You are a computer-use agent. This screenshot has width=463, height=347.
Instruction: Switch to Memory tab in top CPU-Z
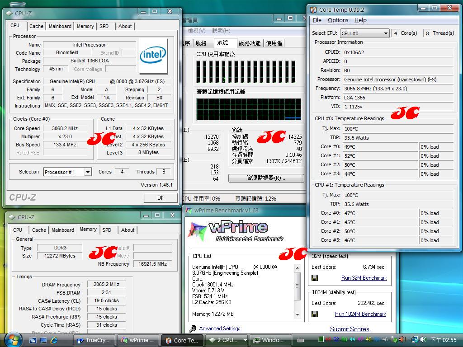pyautogui.click(x=85, y=26)
